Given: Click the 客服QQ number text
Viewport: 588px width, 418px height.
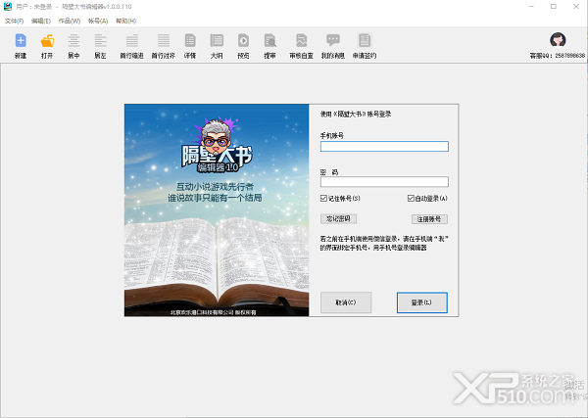Looking at the screenshot, I should pyautogui.click(x=558, y=56).
